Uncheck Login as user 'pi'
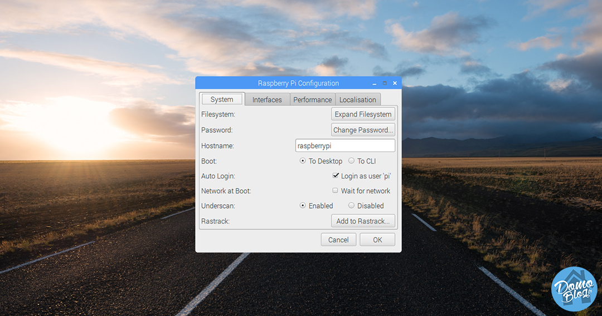This screenshot has width=602, height=316. (x=336, y=176)
